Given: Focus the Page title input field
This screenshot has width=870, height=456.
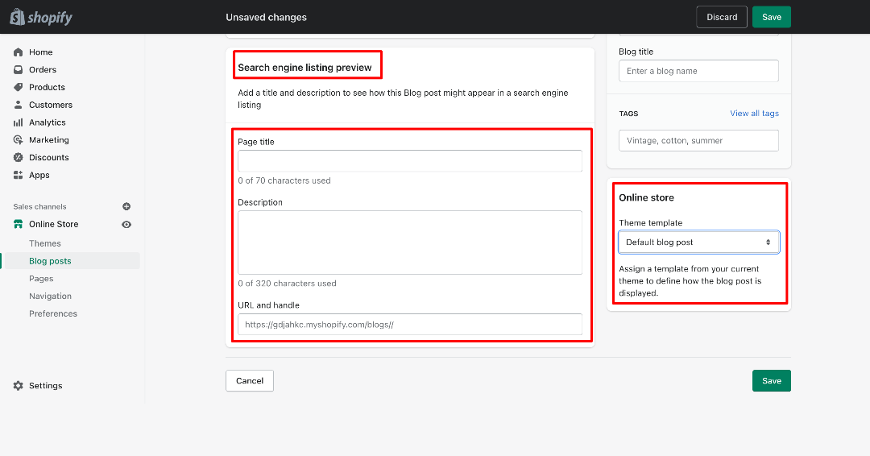Looking at the screenshot, I should tap(410, 161).
